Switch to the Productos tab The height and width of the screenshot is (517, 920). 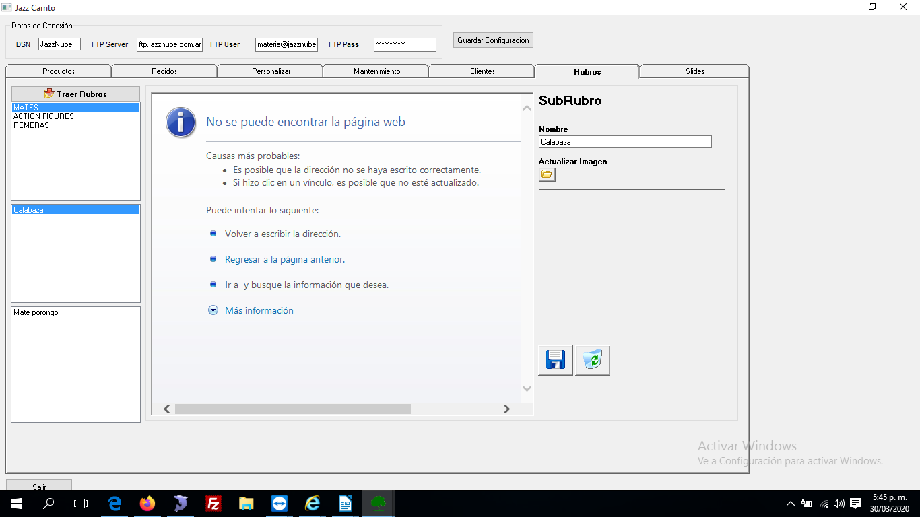click(x=59, y=71)
